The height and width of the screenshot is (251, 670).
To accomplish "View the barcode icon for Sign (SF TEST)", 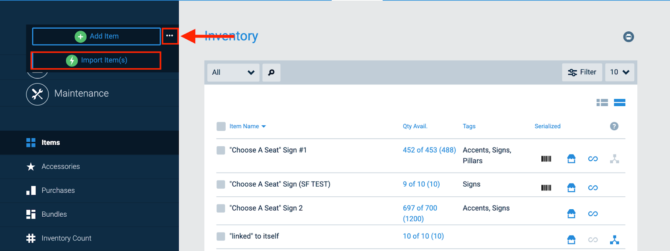I will pos(546,188).
